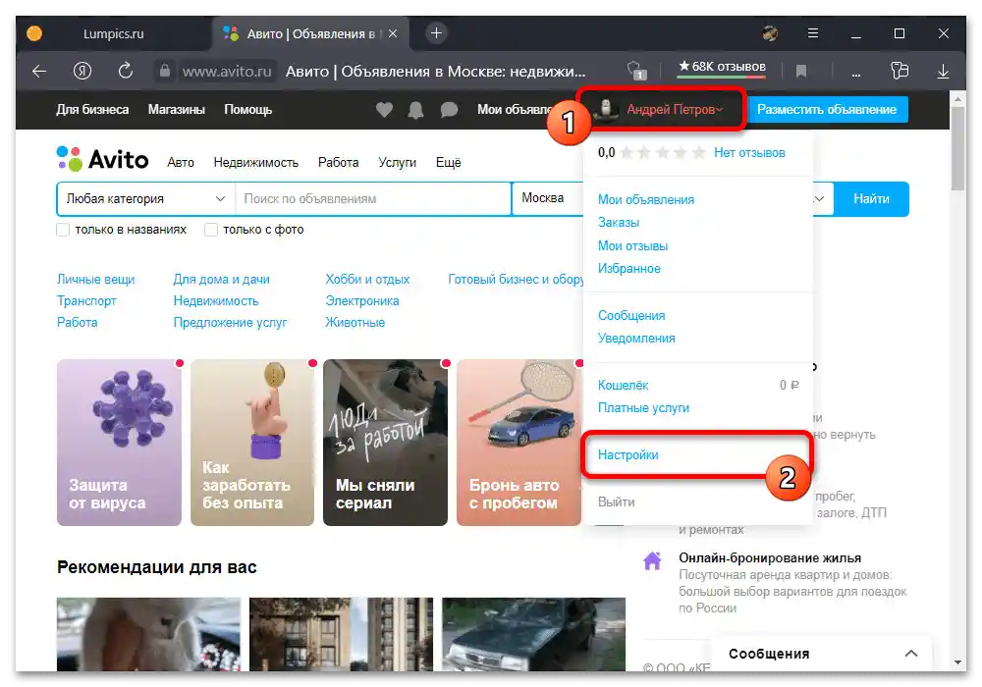982x687 pixels.
Task: Expand the Сообщения chat panel chevron
Action: 911,654
